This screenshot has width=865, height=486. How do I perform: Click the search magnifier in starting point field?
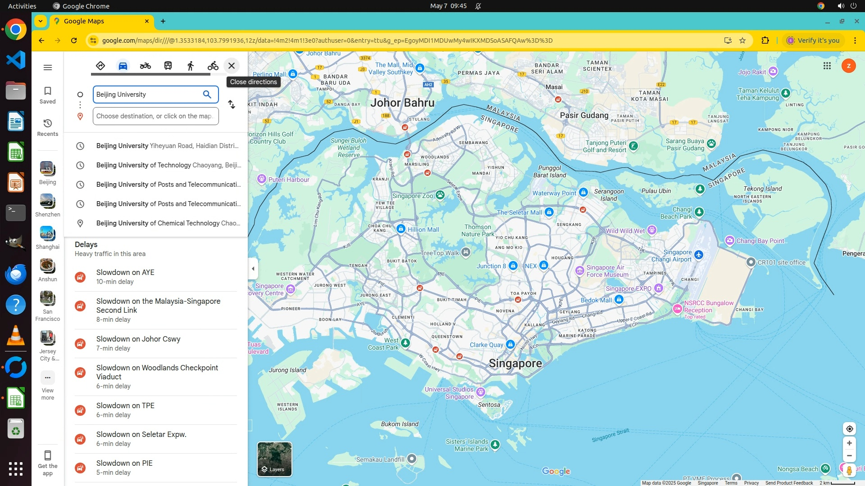(207, 94)
